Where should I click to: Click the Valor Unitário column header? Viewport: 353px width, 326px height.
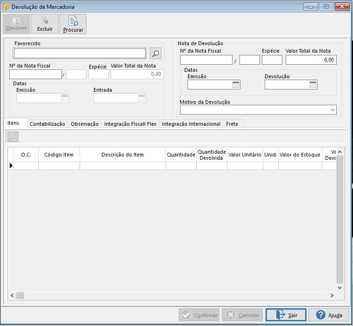click(245, 155)
